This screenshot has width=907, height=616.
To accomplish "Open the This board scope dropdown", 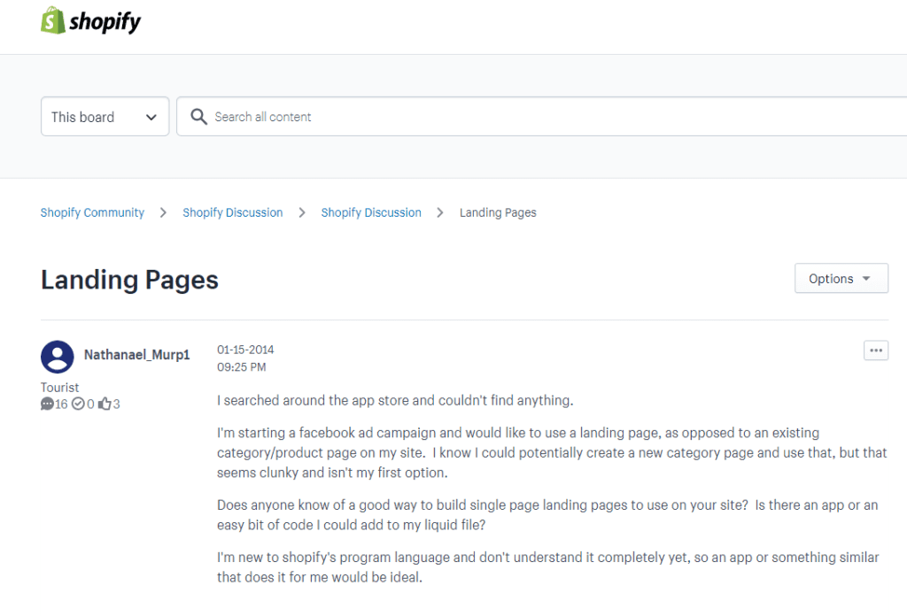I will click(105, 116).
